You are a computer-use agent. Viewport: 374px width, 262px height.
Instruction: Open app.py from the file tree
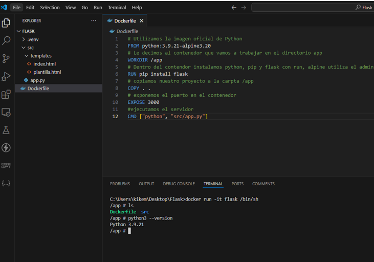[37, 80]
